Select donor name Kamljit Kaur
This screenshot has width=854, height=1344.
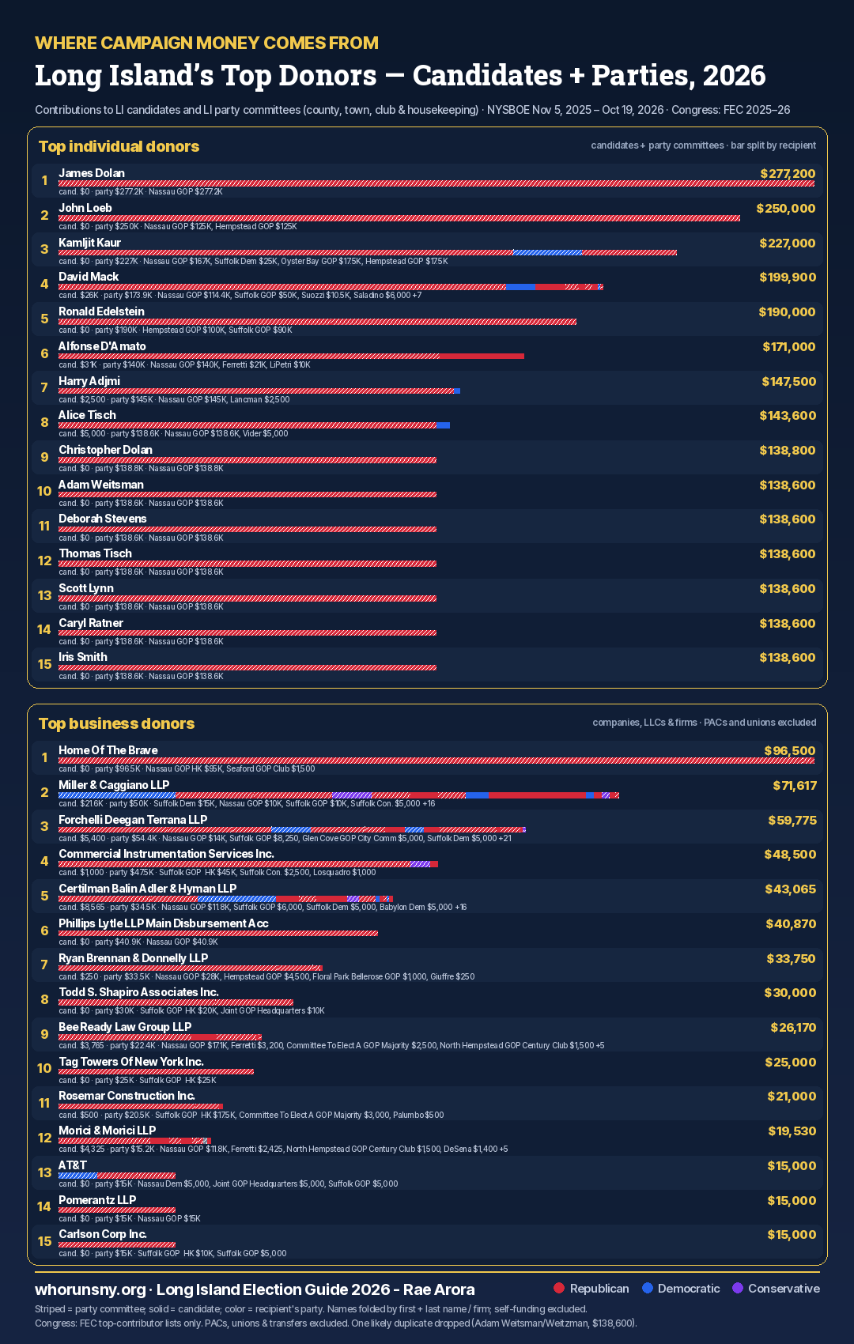click(x=89, y=243)
